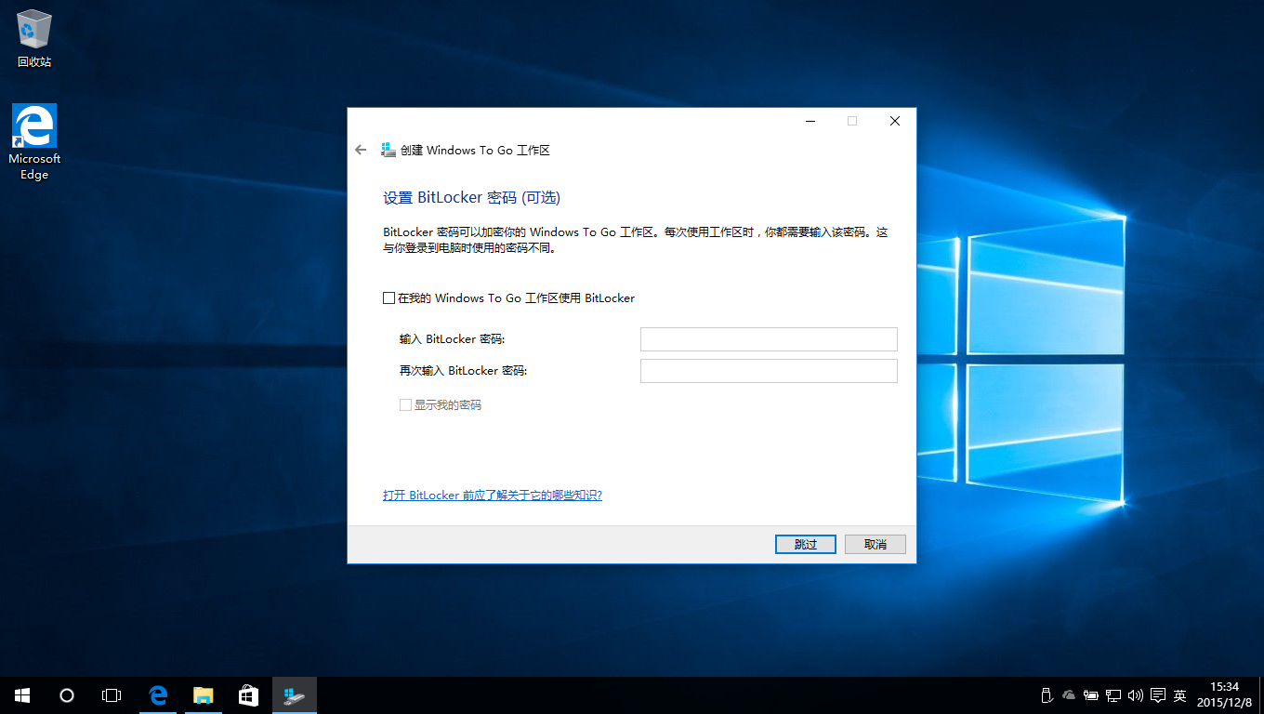Image resolution: width=1264 pixels, height=714 pixels.
Task: Open the Windows Start menu
Action: (x=22, y=695)
